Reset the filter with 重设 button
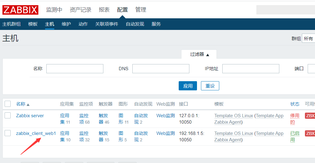The height and width of the screenshot is (163, 315). coord(210,86)
